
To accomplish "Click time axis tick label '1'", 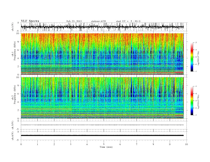I will coord(37,144).
